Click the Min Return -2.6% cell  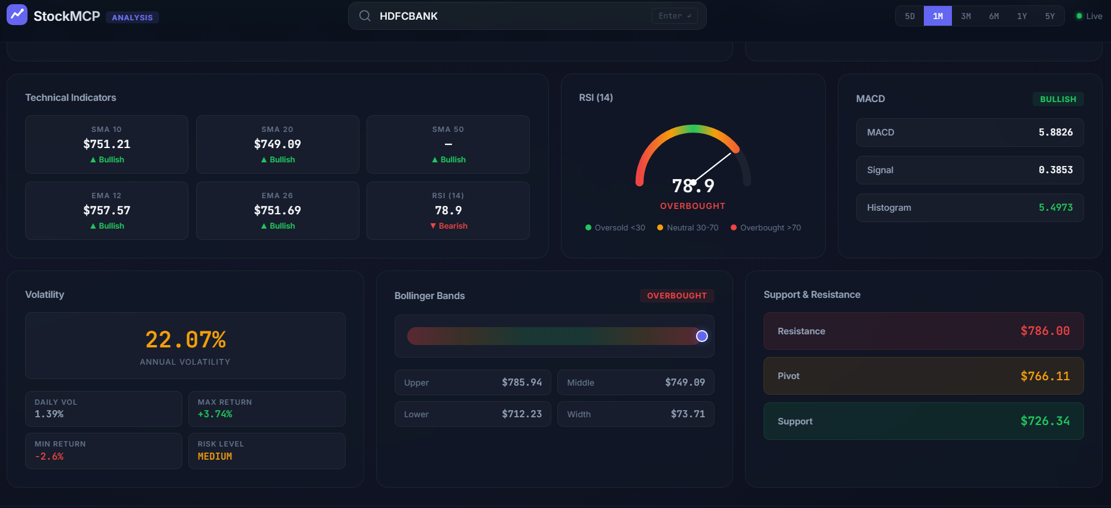tap(103, 451)
